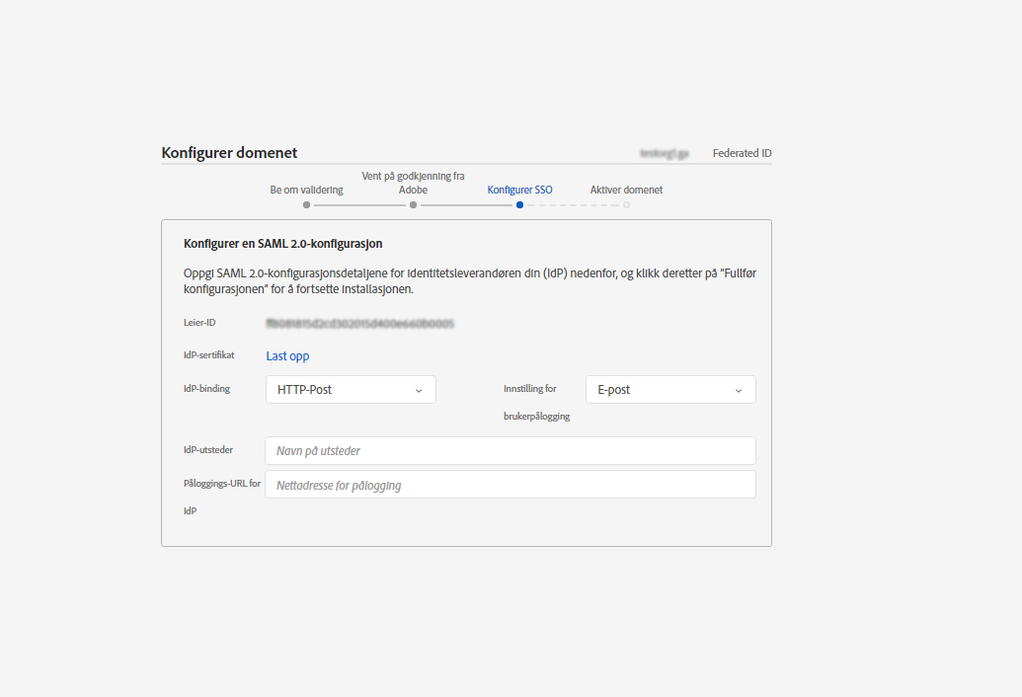Viewport: 1022px width, 697px height.
Task: Click the hollow Aktiver domenet step dot
Action: 626,205
